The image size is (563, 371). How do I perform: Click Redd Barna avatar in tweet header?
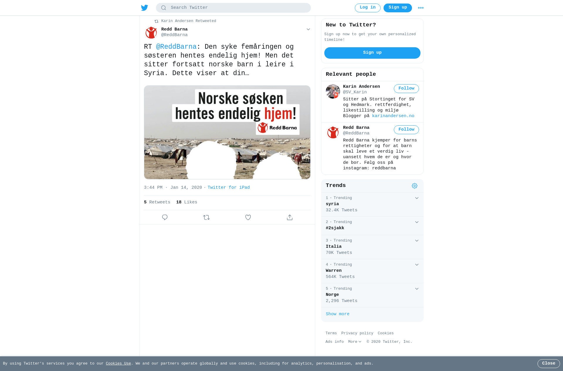[151, 33]
